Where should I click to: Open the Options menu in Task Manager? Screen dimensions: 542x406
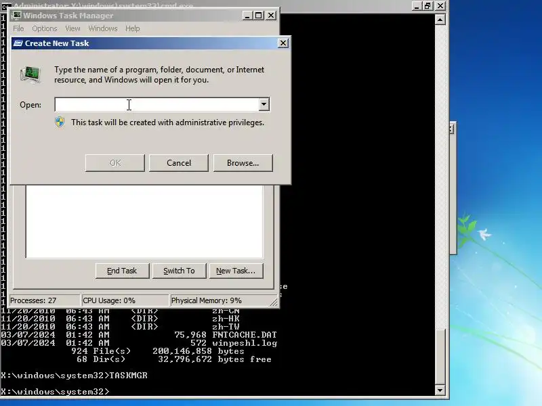pos(44,28)
